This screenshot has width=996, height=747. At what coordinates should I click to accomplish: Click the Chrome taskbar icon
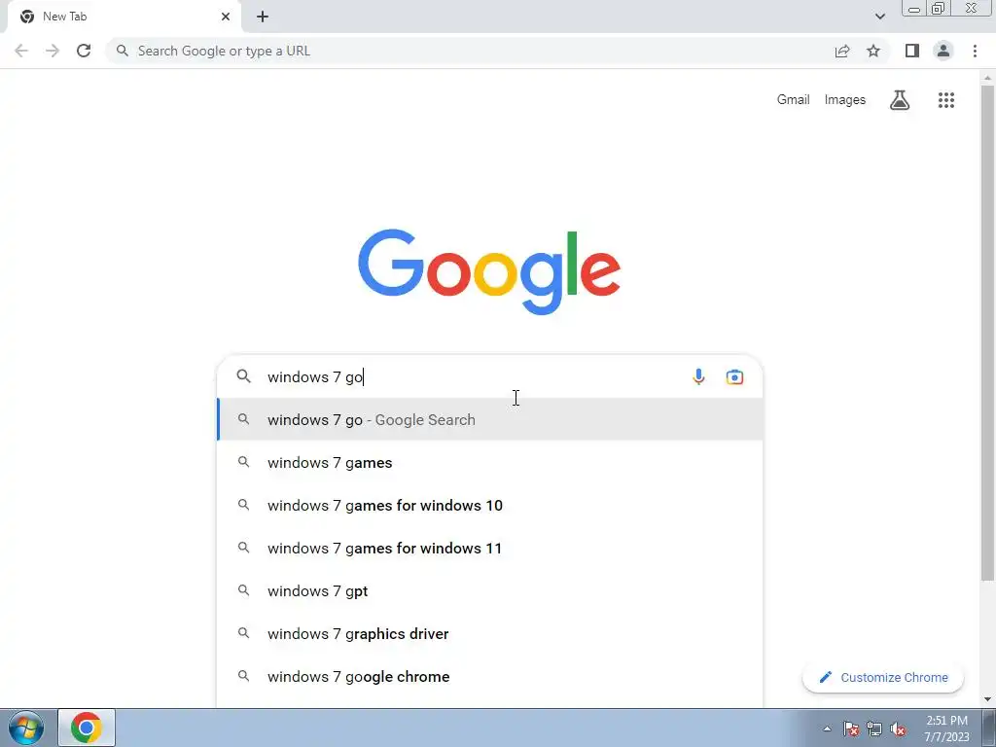(87, 728)
